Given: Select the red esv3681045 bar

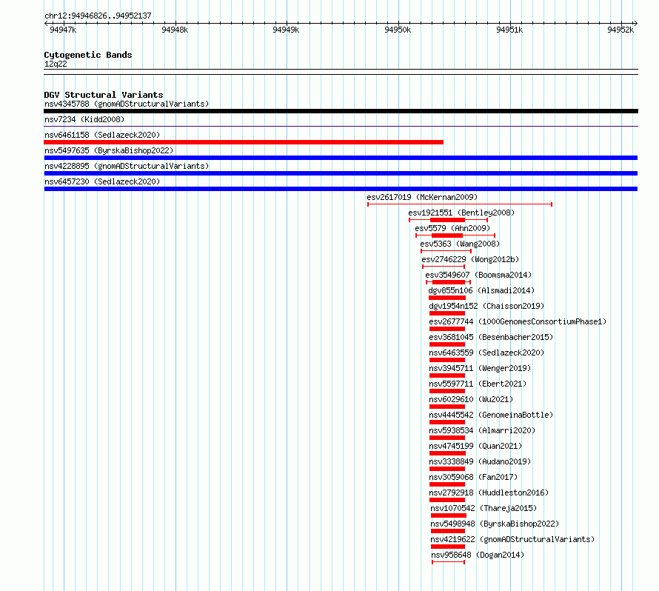Looking at the screenshot, I should (x=447, y=344).
